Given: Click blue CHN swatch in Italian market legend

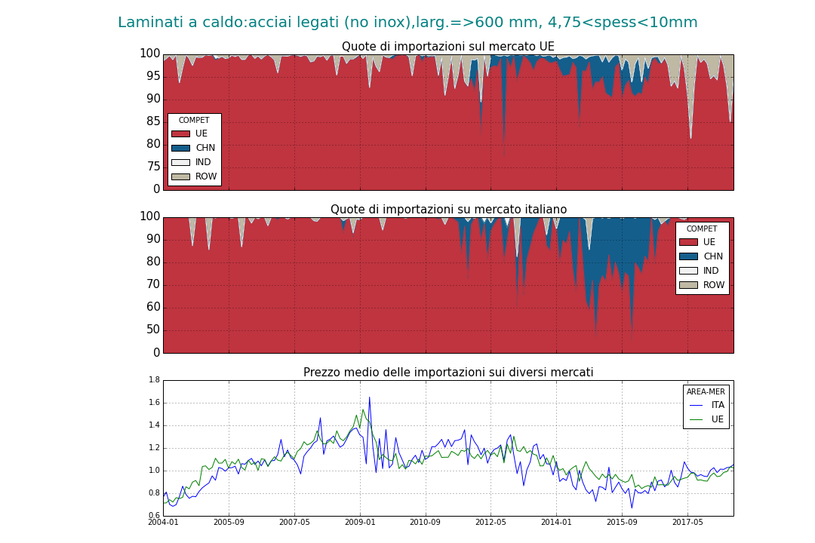Looking at the screenshot, I should [688, 256].
